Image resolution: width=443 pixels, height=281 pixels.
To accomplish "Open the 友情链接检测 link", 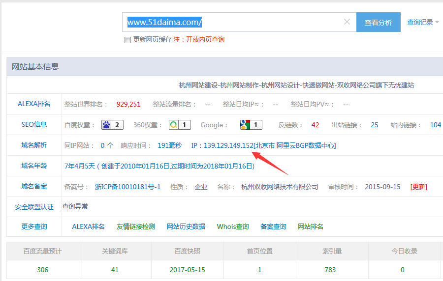I will click(x=135, y=226).
